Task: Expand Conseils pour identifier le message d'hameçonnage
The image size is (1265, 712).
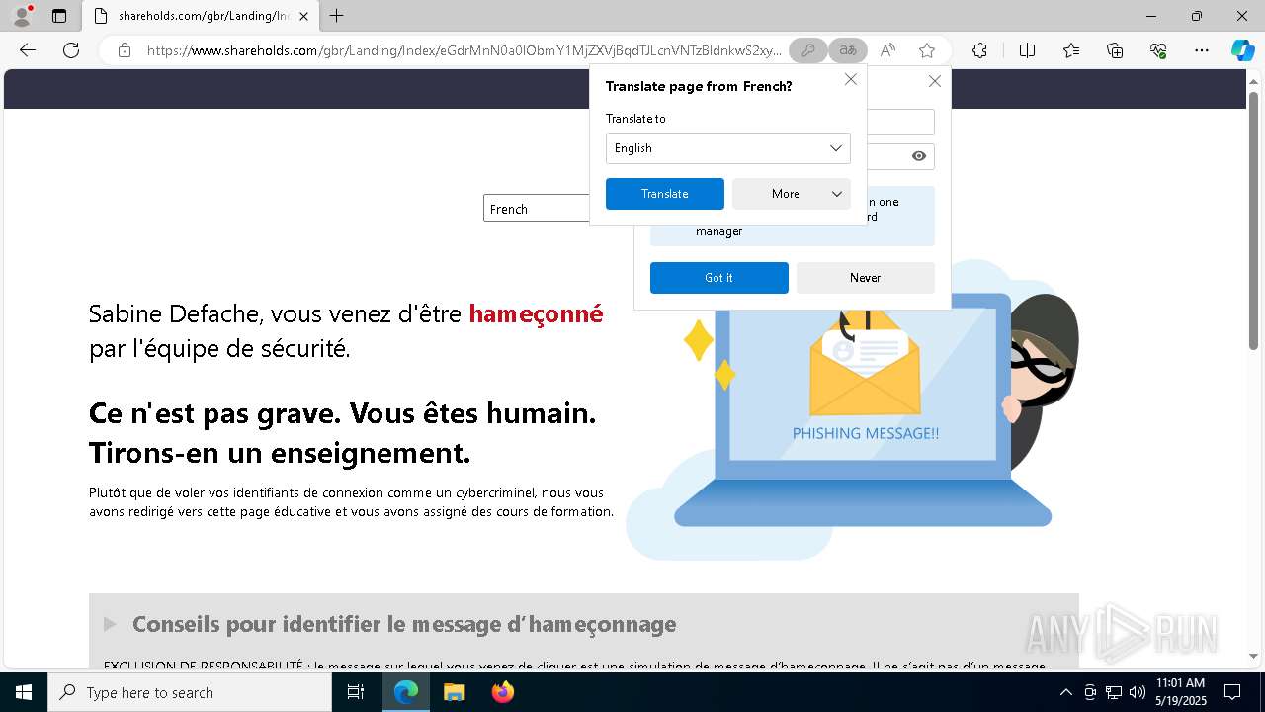Action: (404, 624)
